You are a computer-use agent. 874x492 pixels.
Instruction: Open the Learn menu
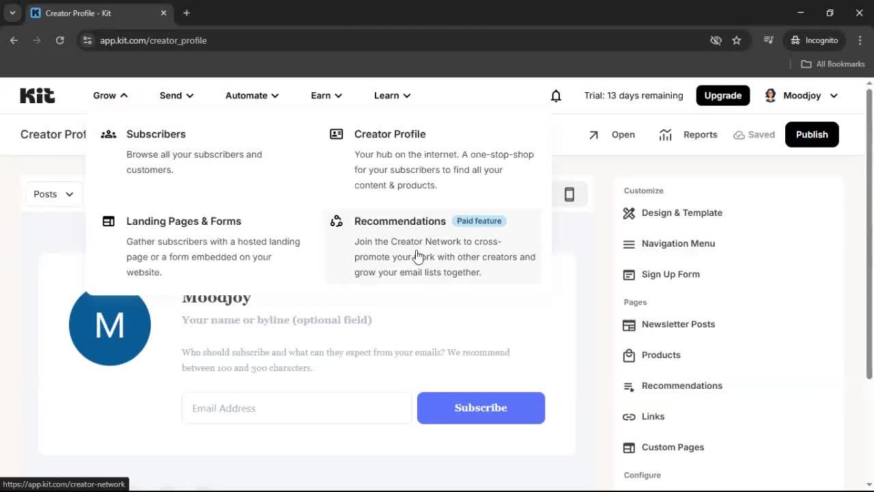(392, 95)
